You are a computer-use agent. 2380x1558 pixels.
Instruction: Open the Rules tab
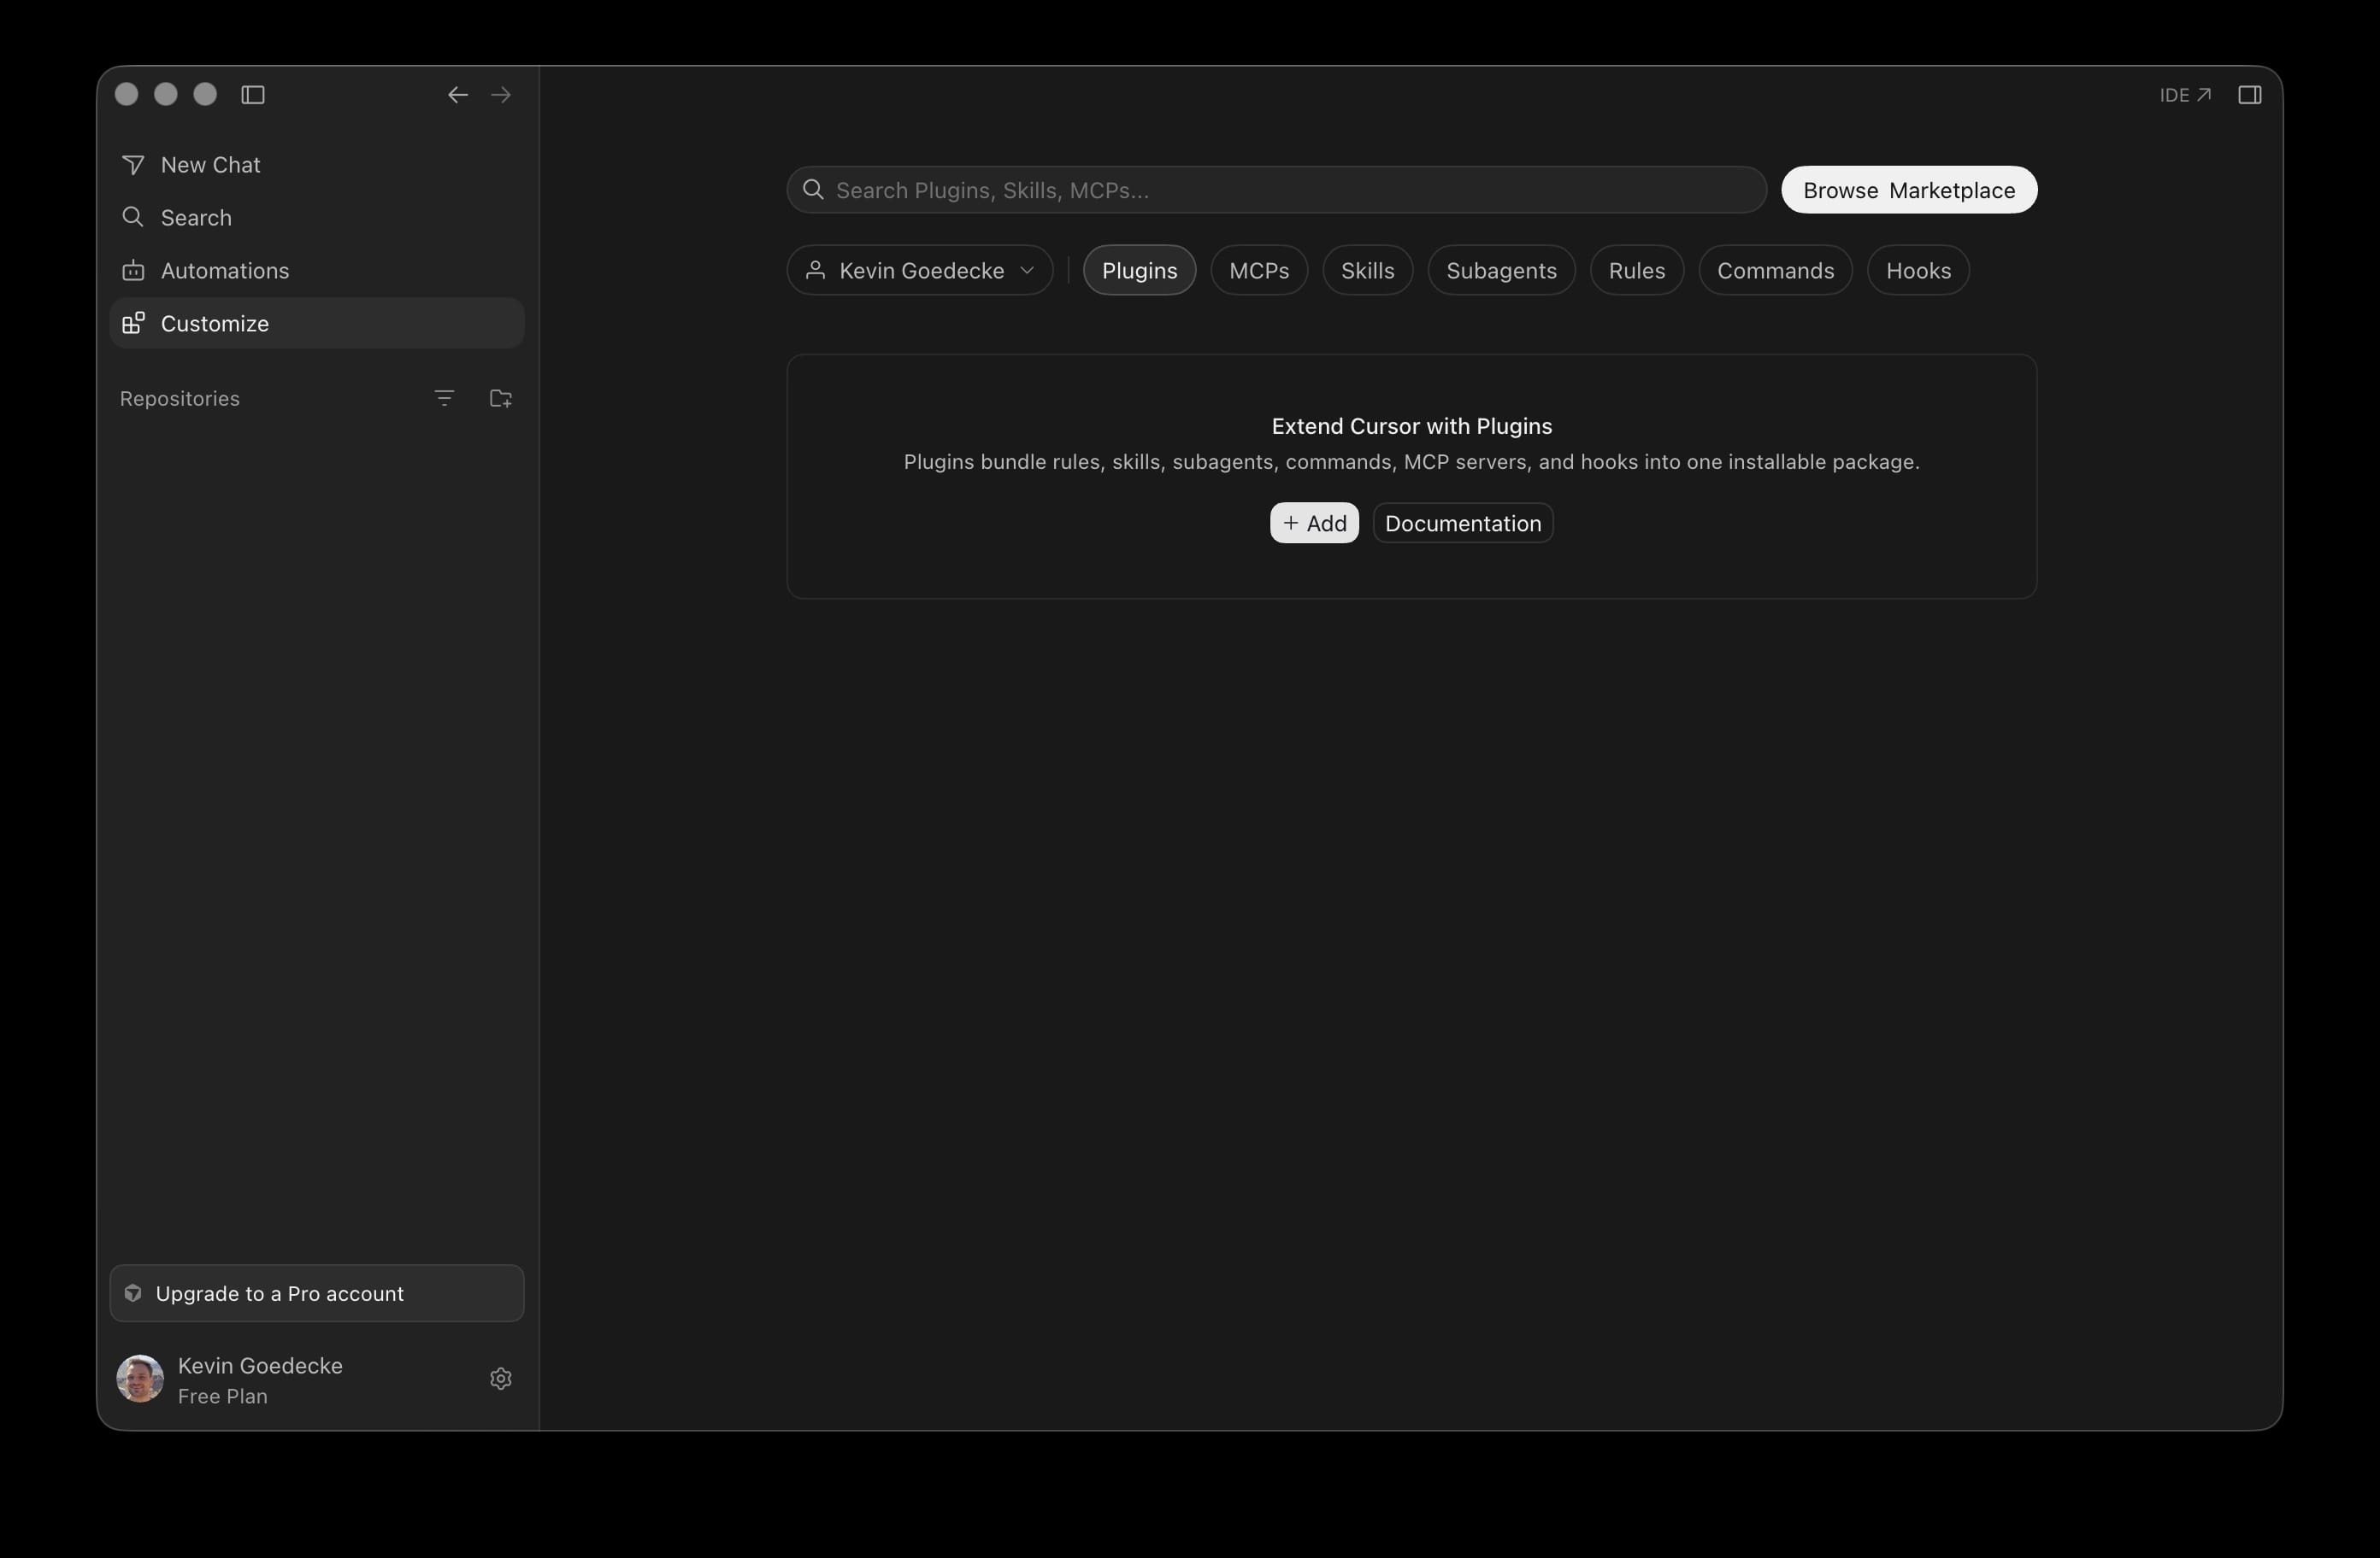coord(1636,271)
